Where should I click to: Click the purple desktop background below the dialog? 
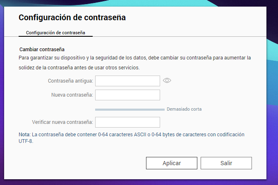[x=139, y=182]
